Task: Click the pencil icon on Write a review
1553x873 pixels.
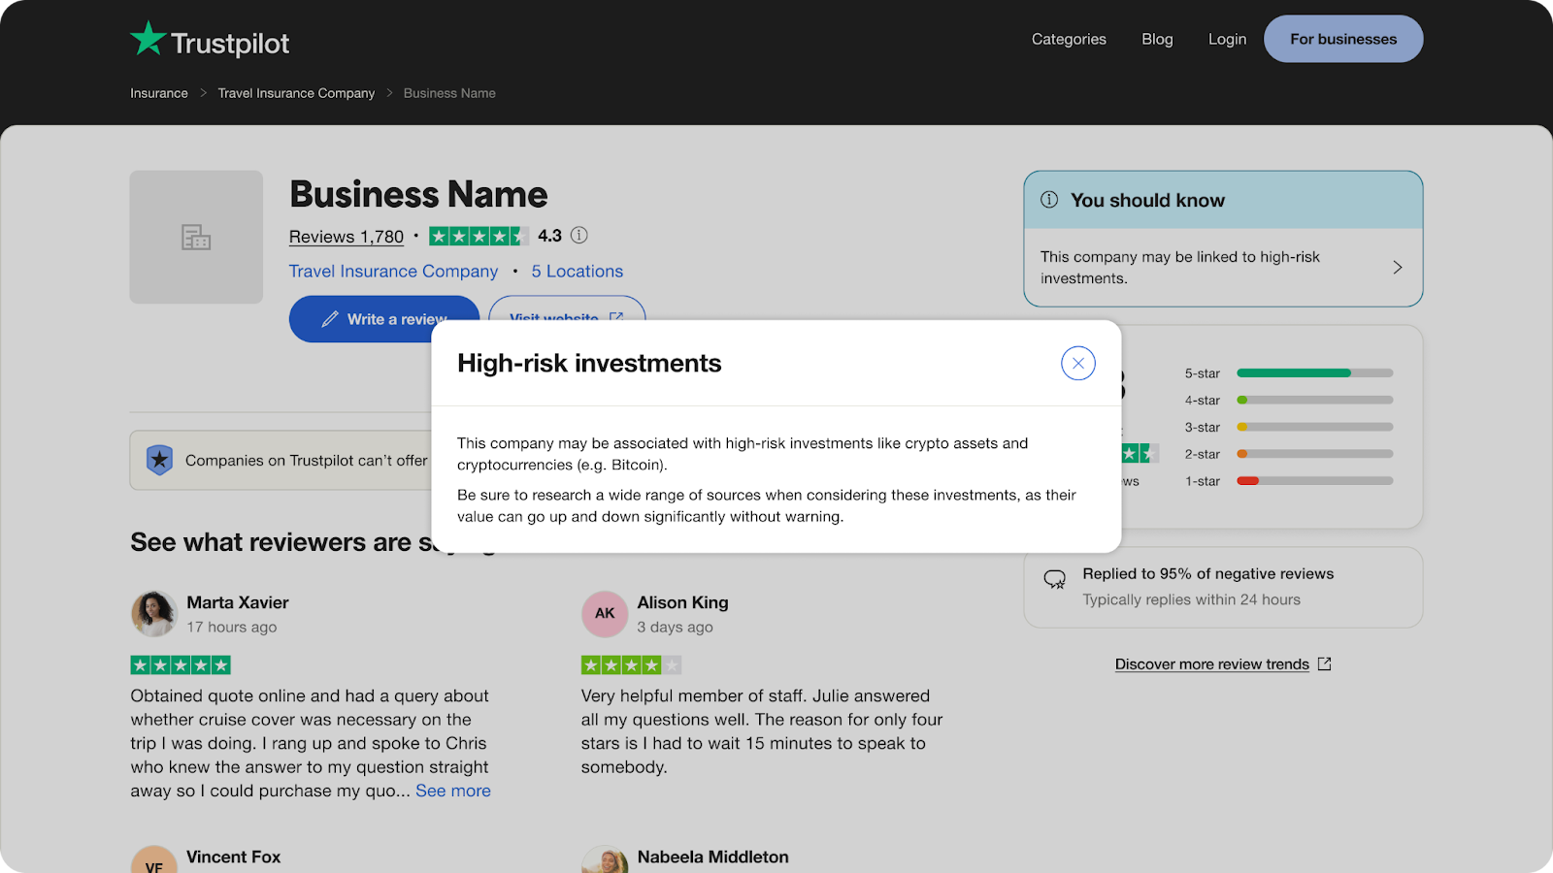Action: 330,318
